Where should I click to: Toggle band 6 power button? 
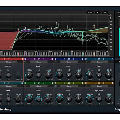point(25,83)
